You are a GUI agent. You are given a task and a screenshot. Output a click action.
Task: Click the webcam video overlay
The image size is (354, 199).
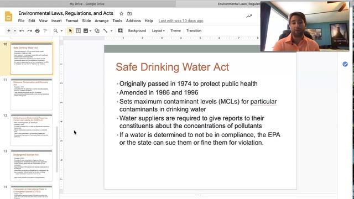[x=305, y=27]
